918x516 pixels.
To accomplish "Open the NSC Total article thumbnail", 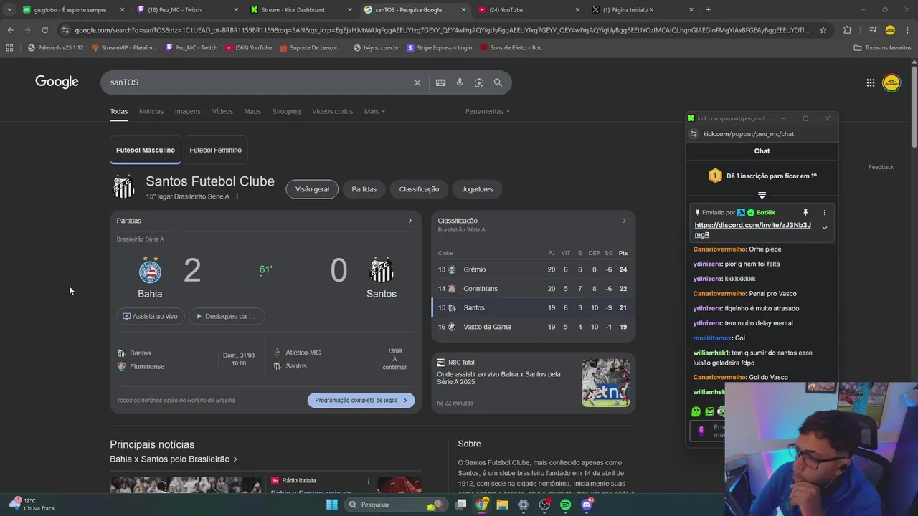I will click(x=606, y=383).
